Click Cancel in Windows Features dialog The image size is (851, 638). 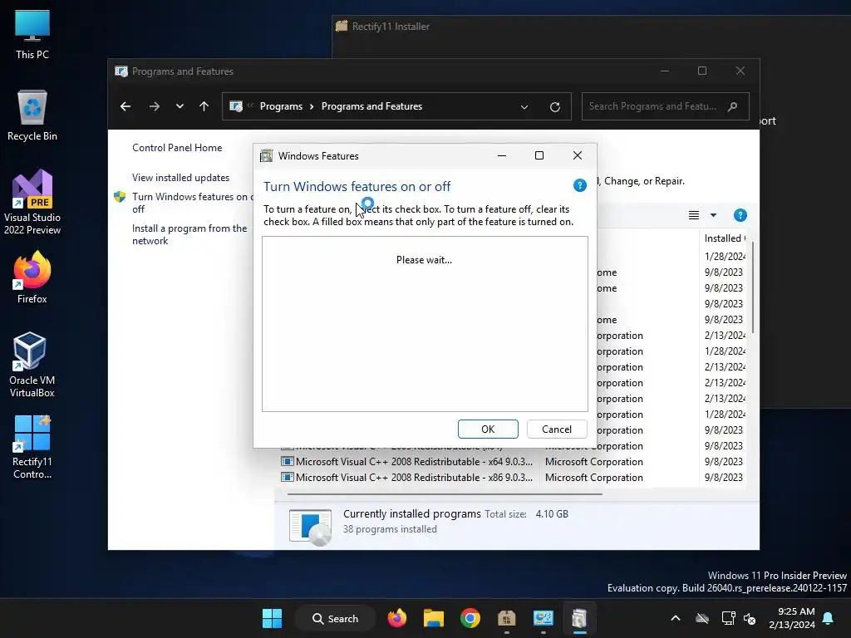tap(557, 429)
